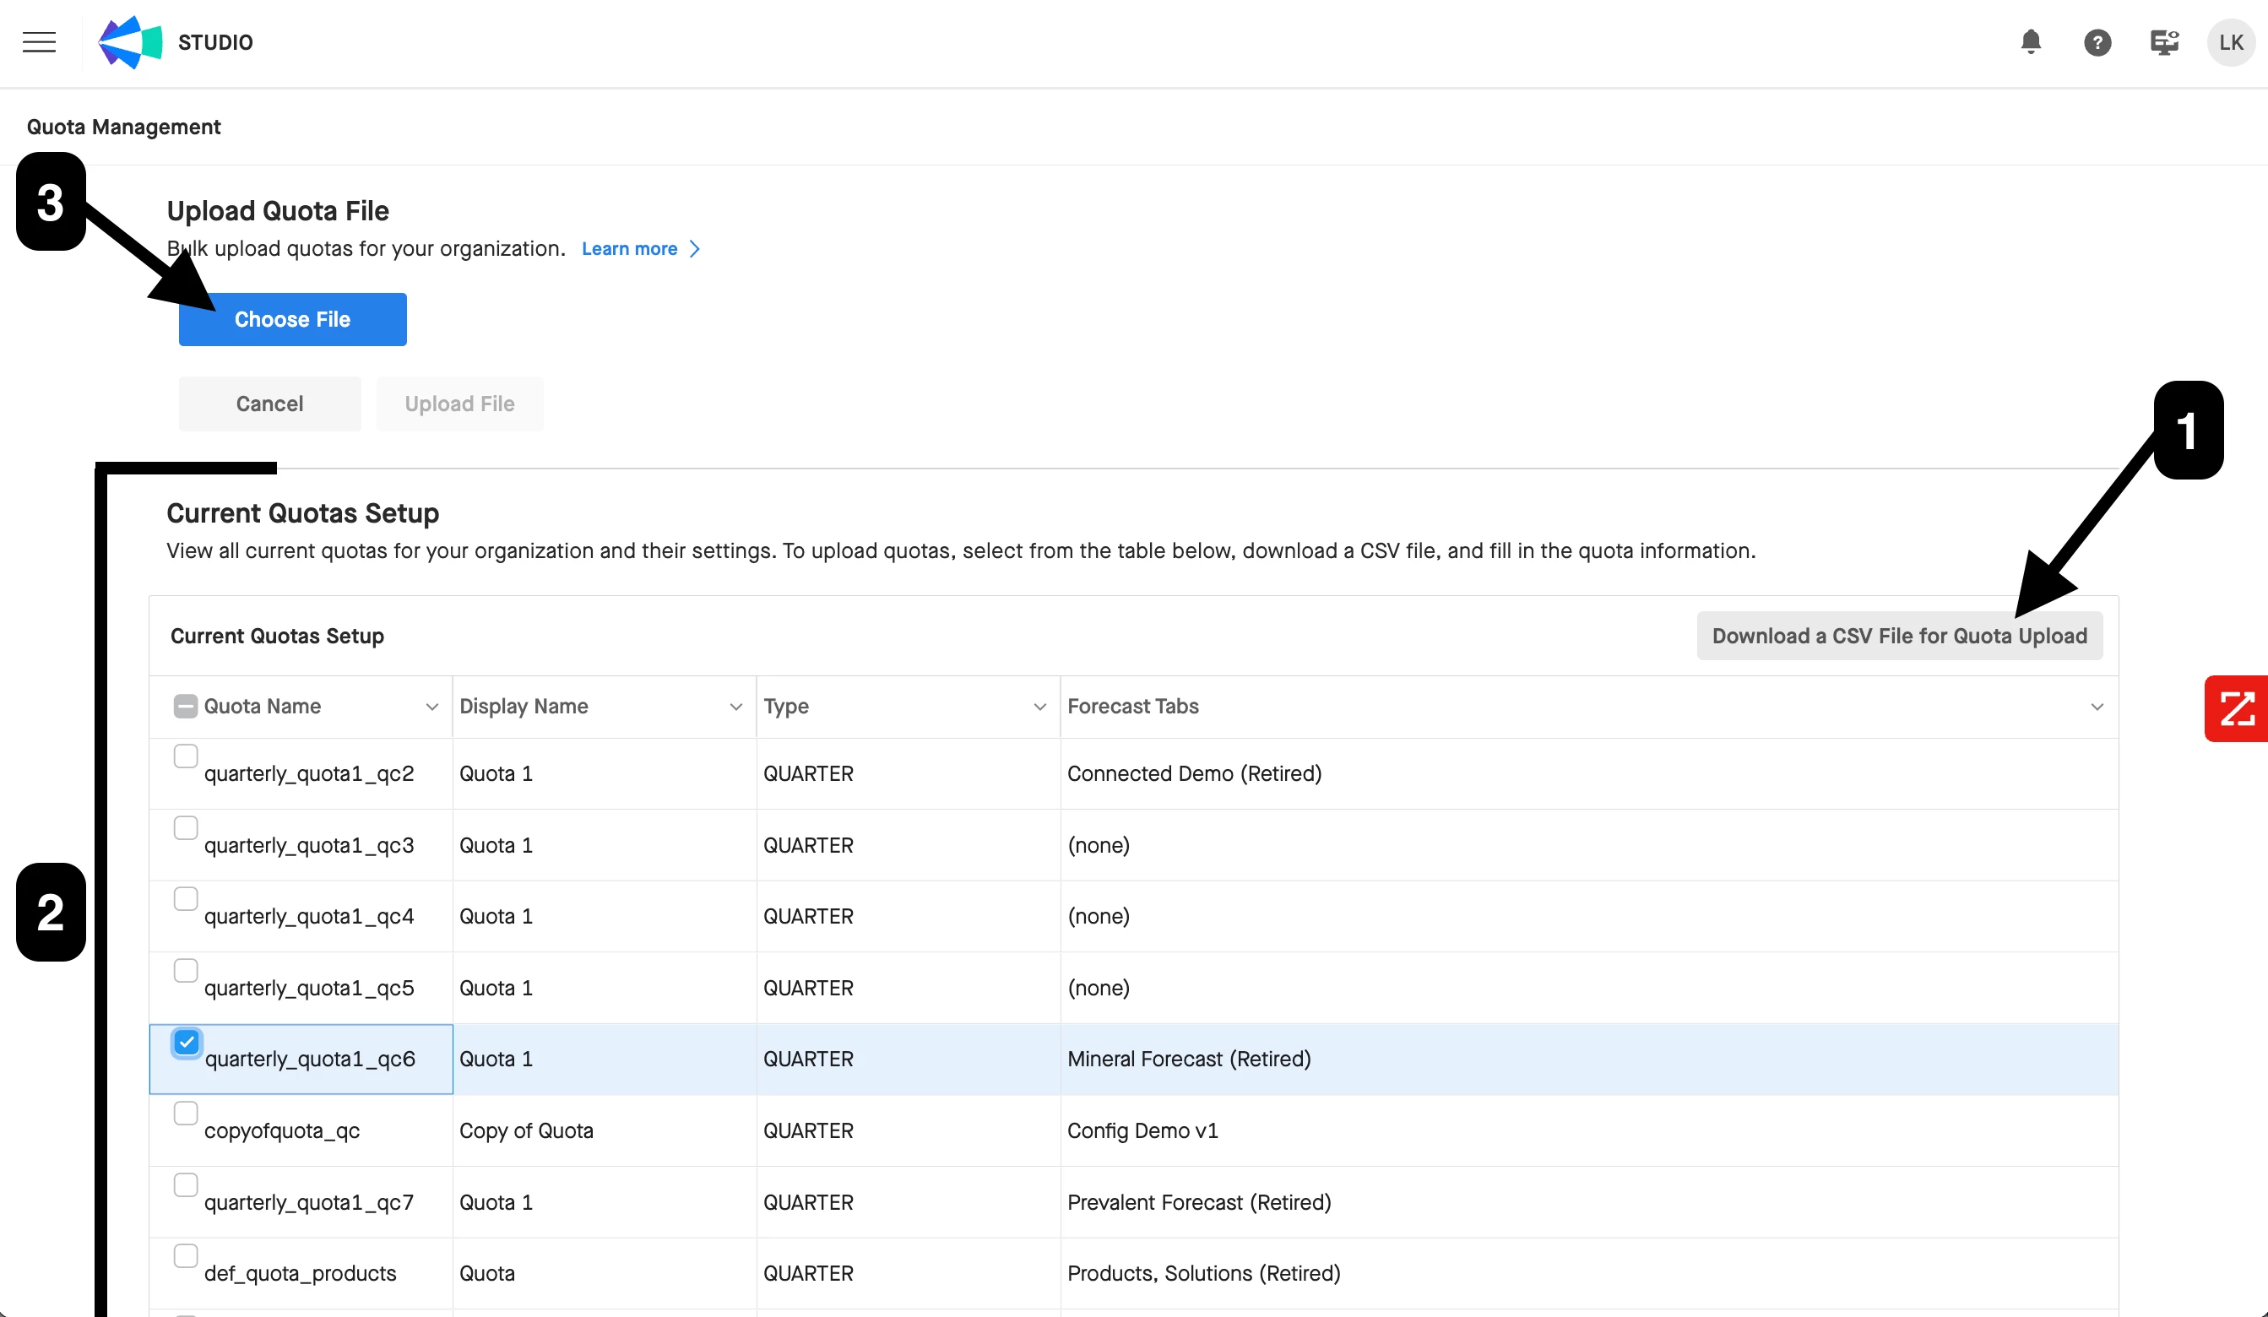
Task: Open the notifications bell
Action: [2031, 42]
